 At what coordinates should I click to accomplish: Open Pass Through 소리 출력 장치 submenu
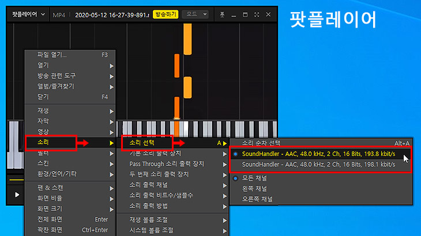click(172, 164)
